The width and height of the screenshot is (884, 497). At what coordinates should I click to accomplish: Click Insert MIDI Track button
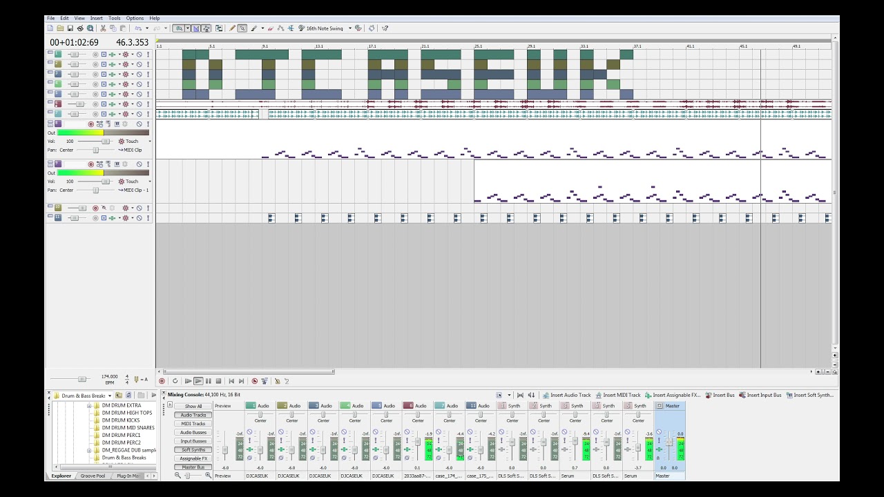(x=618, y=395)
